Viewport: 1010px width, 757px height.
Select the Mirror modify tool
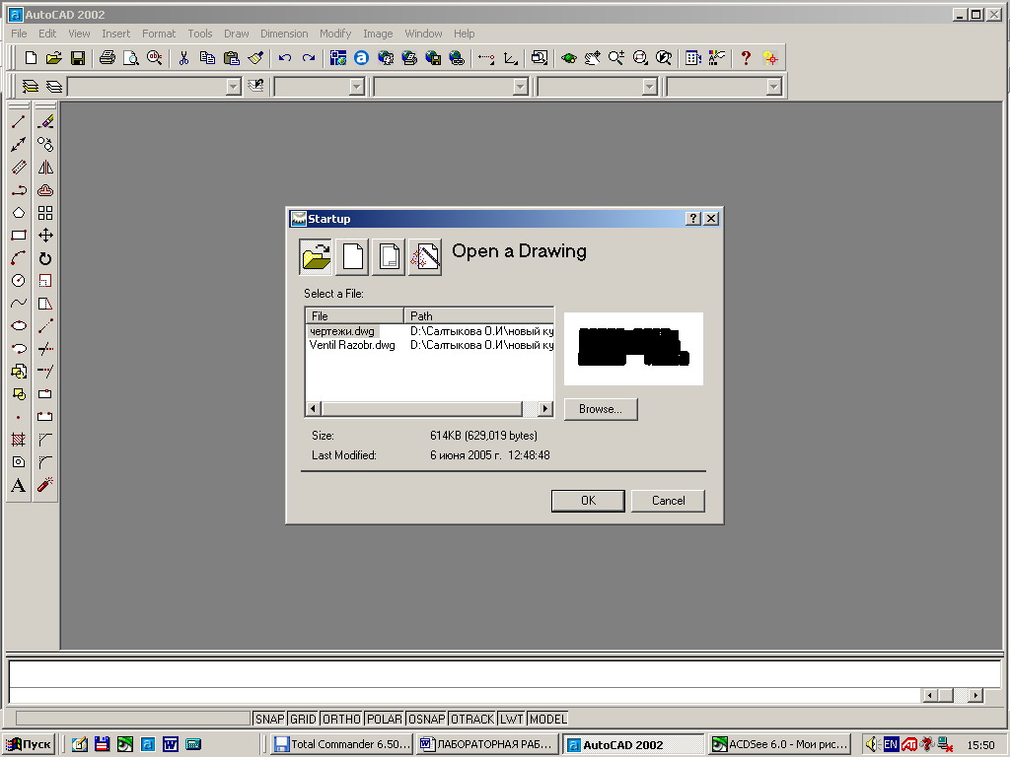click(x=45, y=168)
